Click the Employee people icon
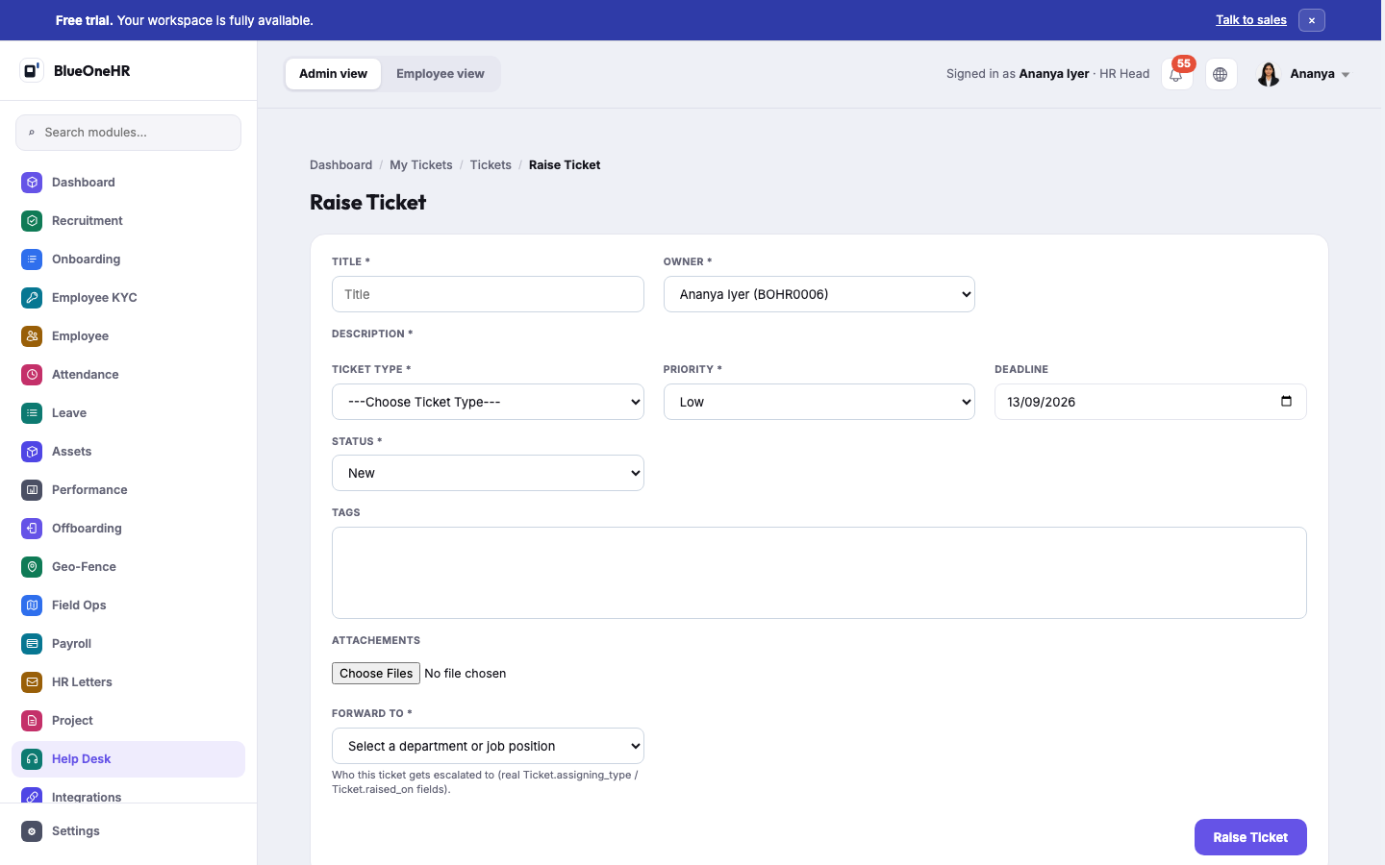 (32, 335)
